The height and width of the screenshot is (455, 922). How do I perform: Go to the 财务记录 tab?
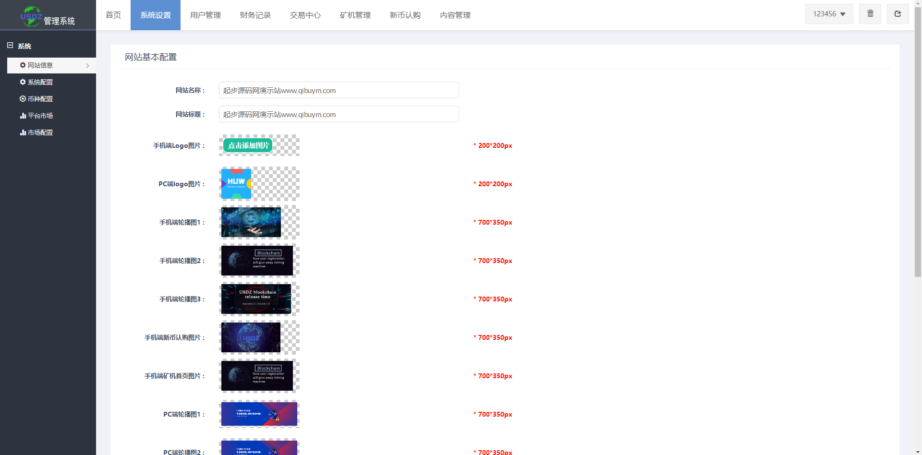[x=255, y=15]
